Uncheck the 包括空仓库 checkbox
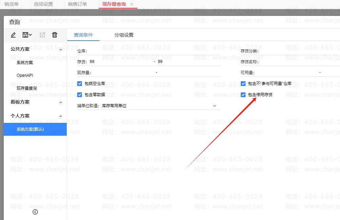This screenshot has width=340, height=220. tap(80, 84)
